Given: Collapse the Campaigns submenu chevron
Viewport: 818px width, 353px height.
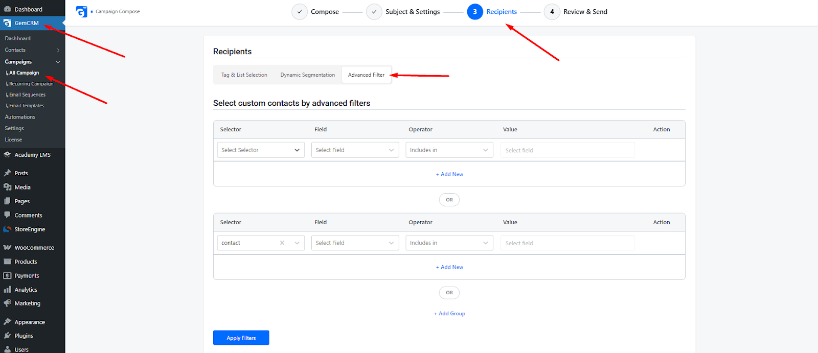Looking at the screenshot, I should click(58, 62).
